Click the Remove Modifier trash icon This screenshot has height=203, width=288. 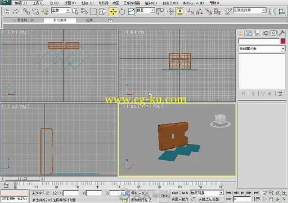coord(270,94)
